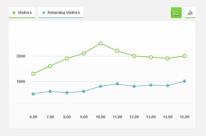The width and height of the screenshot is (206, 136).
Task: Click the green dot in Visitors legend
Action: click(x=14, y=13)
